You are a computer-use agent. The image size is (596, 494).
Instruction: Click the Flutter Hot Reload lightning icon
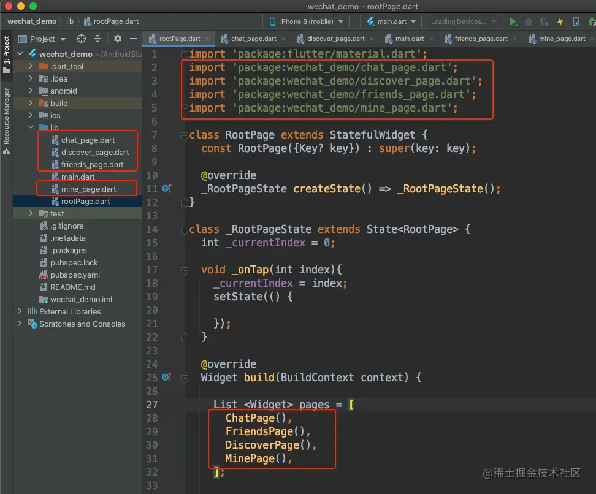click(x=560, y=21)
